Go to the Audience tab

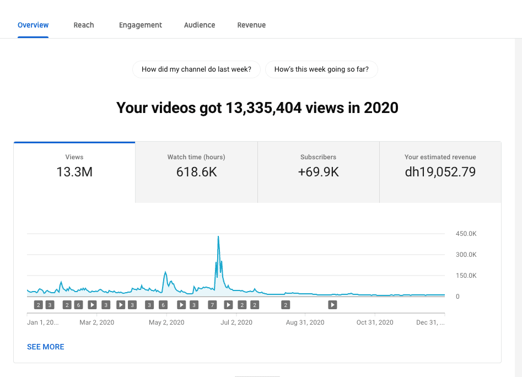coord(200,25)
